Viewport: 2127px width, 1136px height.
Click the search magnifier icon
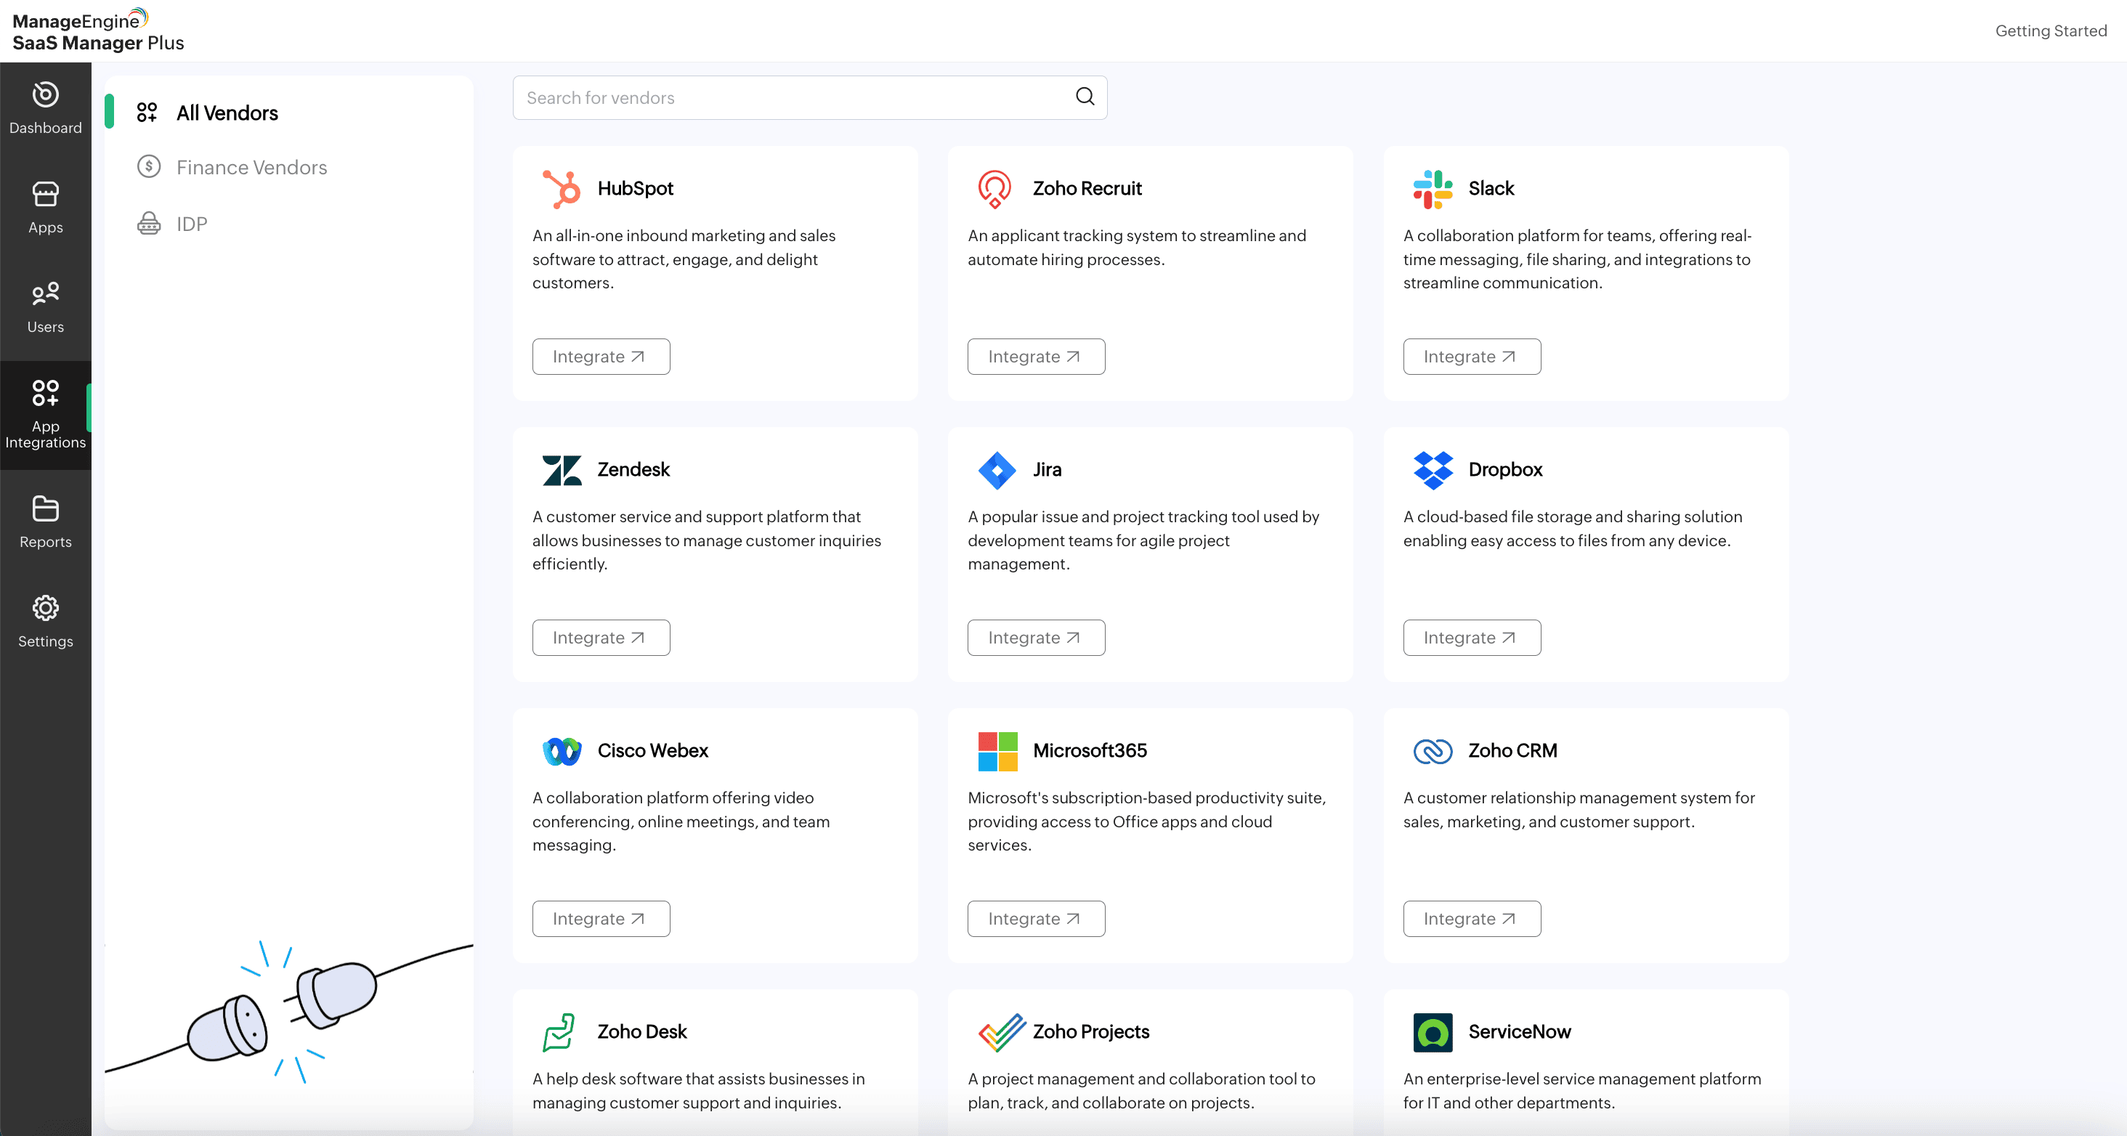(x=1085, y=97)
